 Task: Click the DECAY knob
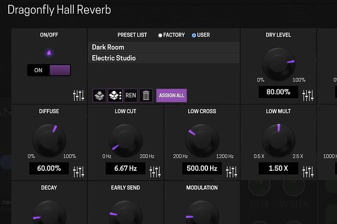point(49,213)
